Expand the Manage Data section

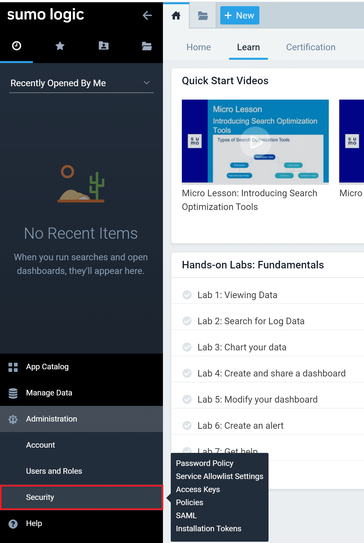(49, 393)
